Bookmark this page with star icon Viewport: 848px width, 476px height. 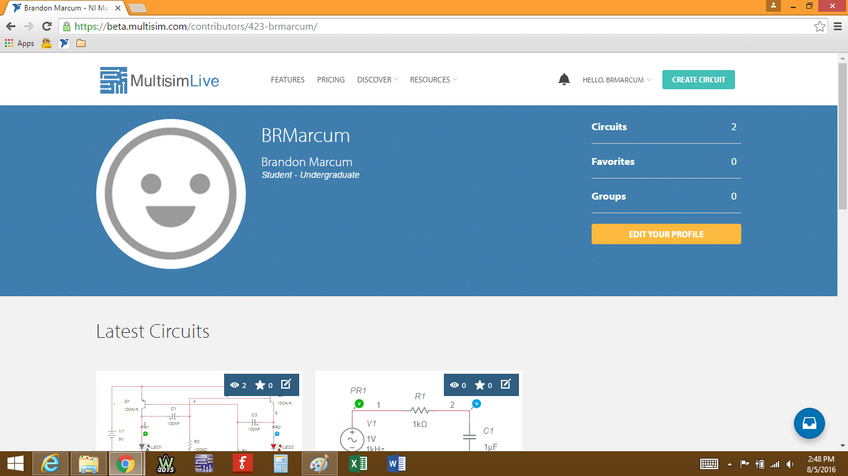pos(819,26)
